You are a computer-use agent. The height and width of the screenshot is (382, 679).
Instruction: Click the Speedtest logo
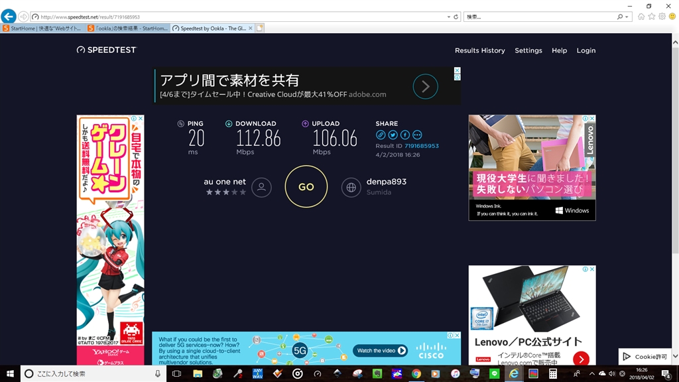(x=107, y=50)
